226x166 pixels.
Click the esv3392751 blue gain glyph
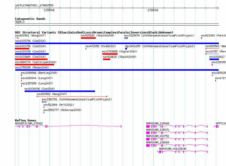(44, 102)
